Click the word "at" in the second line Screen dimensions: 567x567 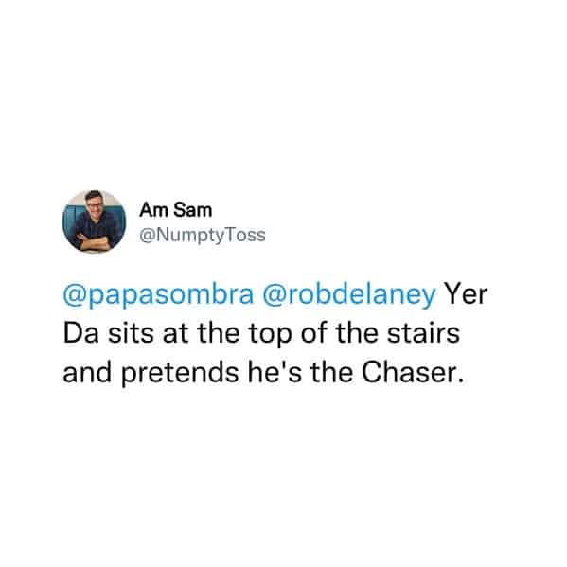coord(175,333)
